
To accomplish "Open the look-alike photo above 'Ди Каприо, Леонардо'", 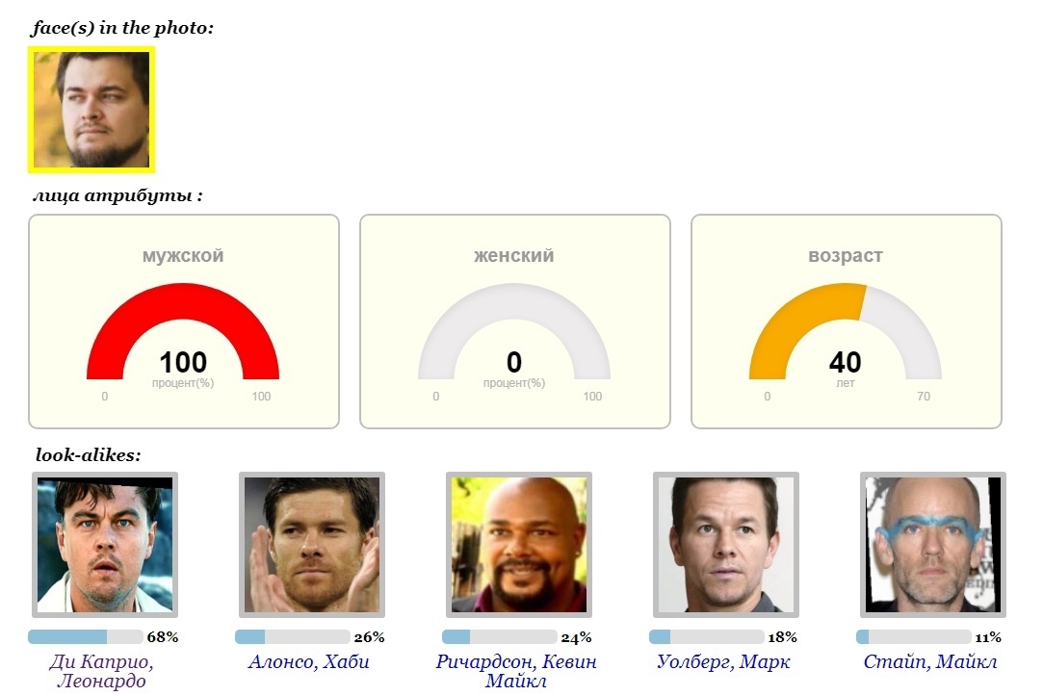I will (x=105, y=545).
